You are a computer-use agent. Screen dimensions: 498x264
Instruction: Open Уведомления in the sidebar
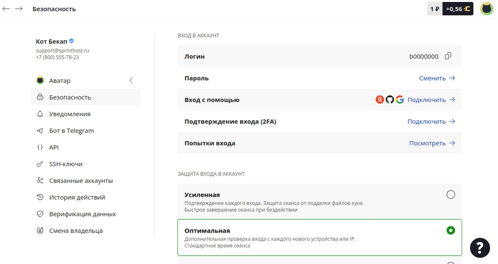click(x=70, y=114)
